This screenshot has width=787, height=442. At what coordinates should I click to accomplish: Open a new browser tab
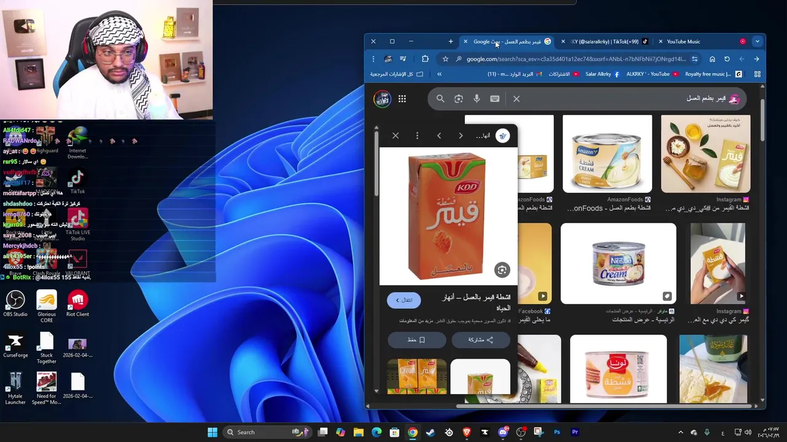451,42
